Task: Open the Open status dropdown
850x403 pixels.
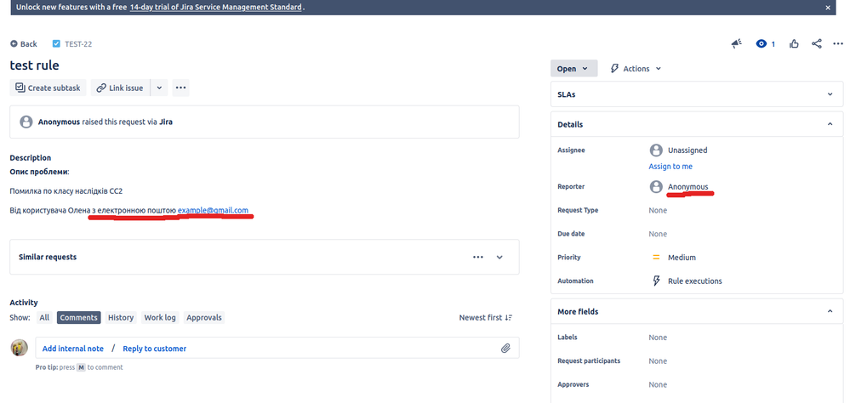Action: coord(573,69)
